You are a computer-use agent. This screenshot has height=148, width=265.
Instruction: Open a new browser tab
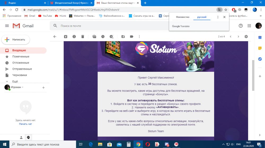coord(145,3)
